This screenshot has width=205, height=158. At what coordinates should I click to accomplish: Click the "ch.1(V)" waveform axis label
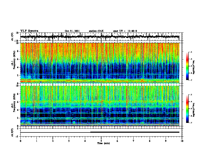tap(12, 37)
